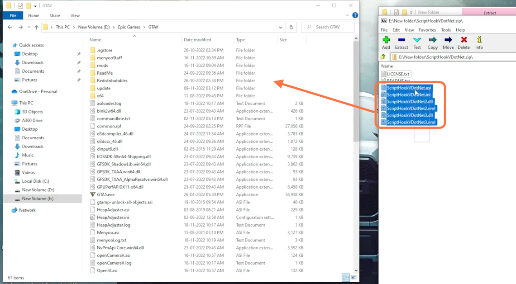Open the Home ribbon tab
Viewport: 516px width, 284px height.
[33, 15]
